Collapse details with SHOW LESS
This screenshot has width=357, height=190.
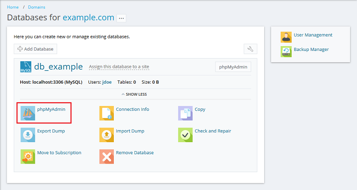pyautogui.click(x=134, y=94)
